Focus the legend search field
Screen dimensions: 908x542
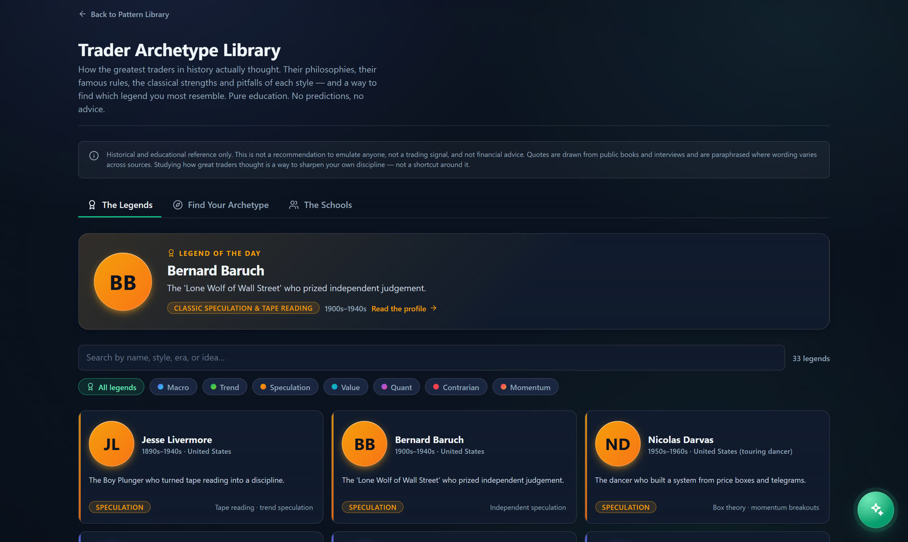point(431,358)
